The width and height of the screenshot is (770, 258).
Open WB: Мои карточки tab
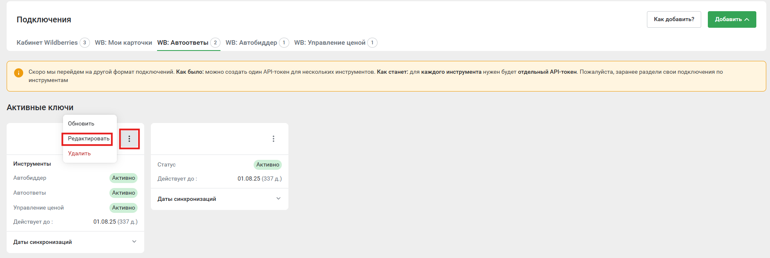tap(123, 43)
